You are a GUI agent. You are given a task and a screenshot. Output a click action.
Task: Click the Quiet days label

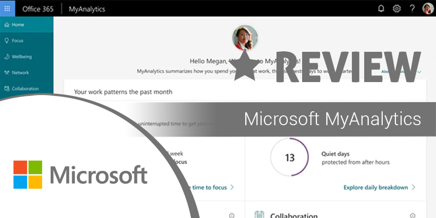tap(335, 154)
